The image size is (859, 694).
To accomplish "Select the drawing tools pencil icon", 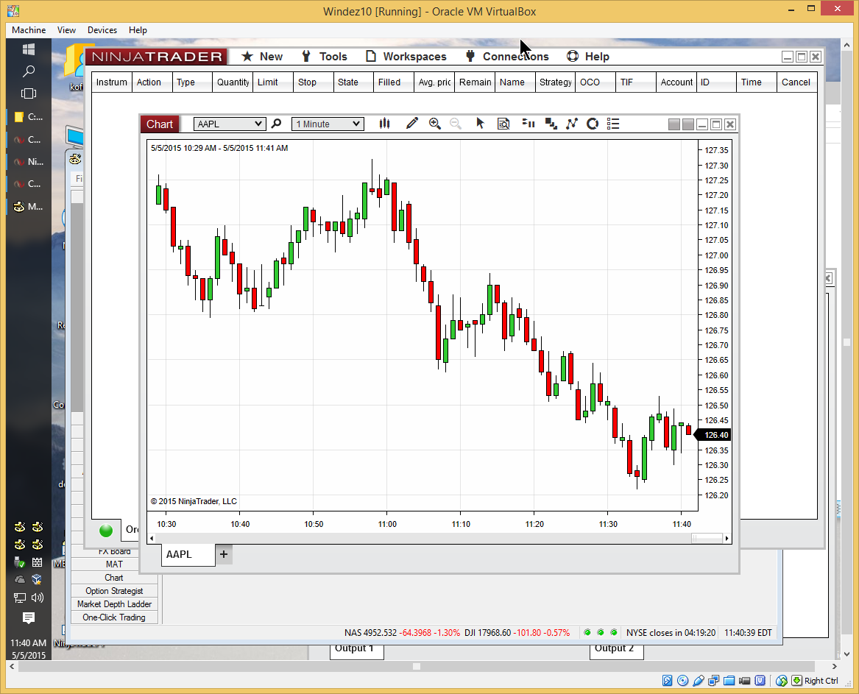I will point(412,124).
